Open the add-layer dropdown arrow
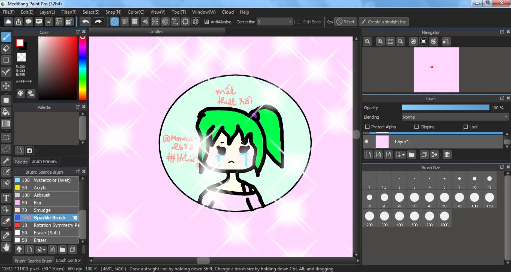 tap(403, 155)
